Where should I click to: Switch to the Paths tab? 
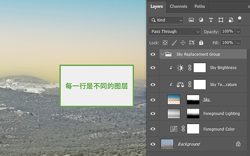click(x=200, y=6)
